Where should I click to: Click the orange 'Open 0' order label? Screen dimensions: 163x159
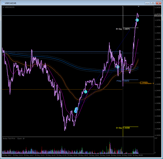(x=150, y=83)
